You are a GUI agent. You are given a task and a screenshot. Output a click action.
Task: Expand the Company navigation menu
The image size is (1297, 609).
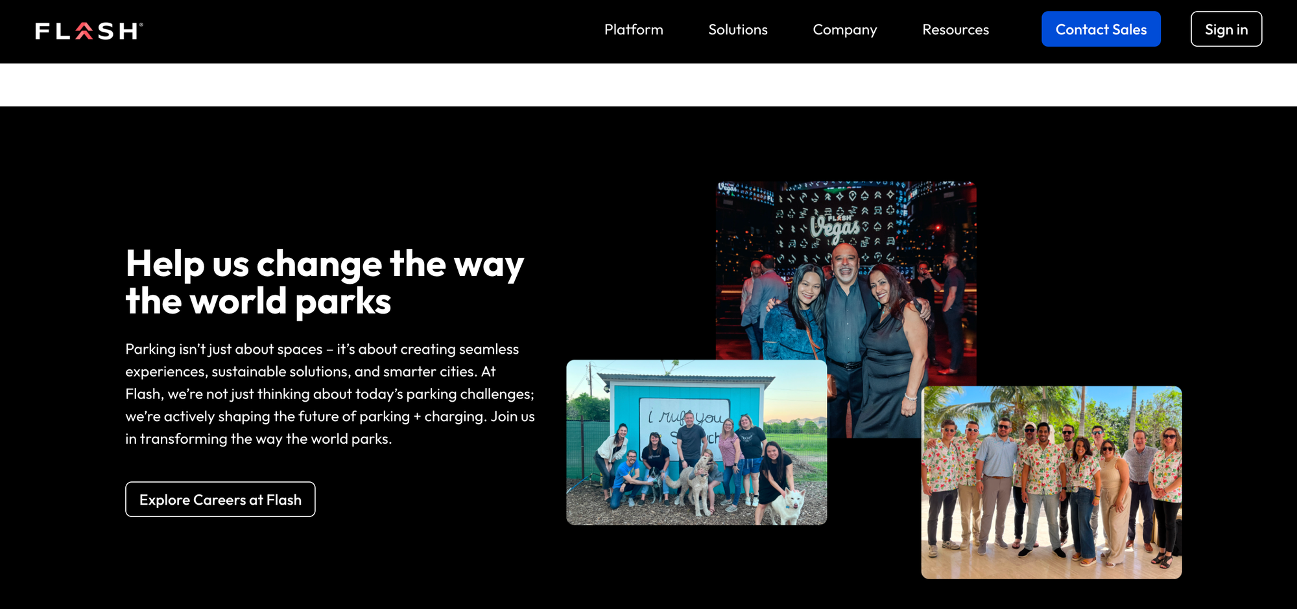click(x=844, y=30)
